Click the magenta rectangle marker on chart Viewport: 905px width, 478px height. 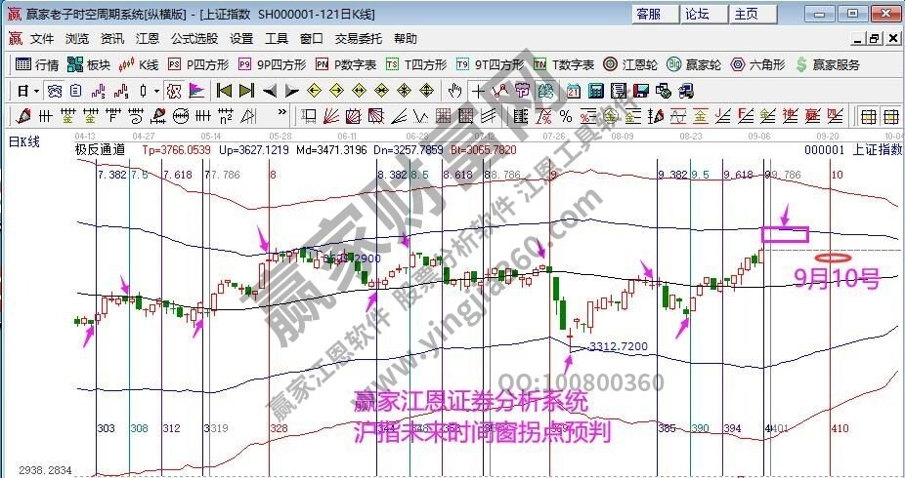[x=784, y=234]
